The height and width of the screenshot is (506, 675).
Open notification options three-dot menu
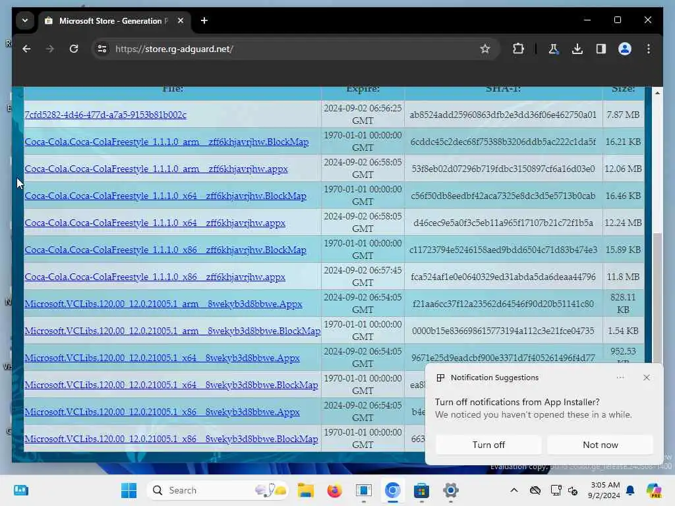pyautogui.click(x=620, y=378)
